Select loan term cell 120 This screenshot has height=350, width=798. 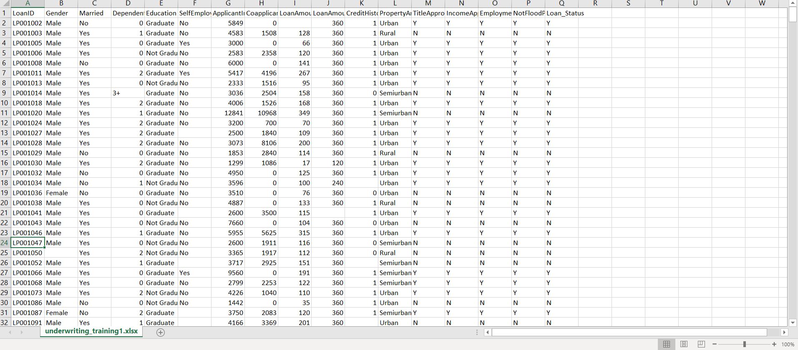coord(328,163)
